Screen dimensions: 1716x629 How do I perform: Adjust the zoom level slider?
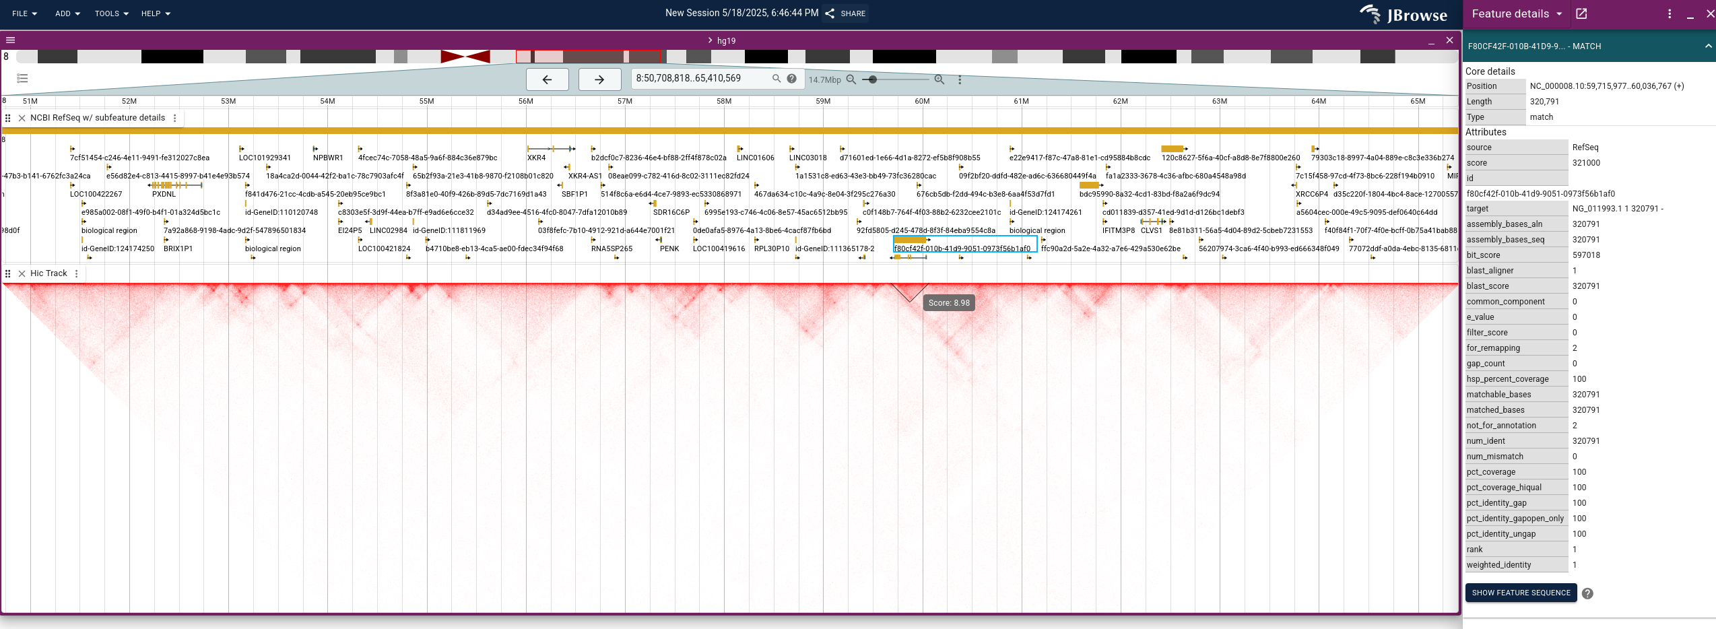point(872,79)
